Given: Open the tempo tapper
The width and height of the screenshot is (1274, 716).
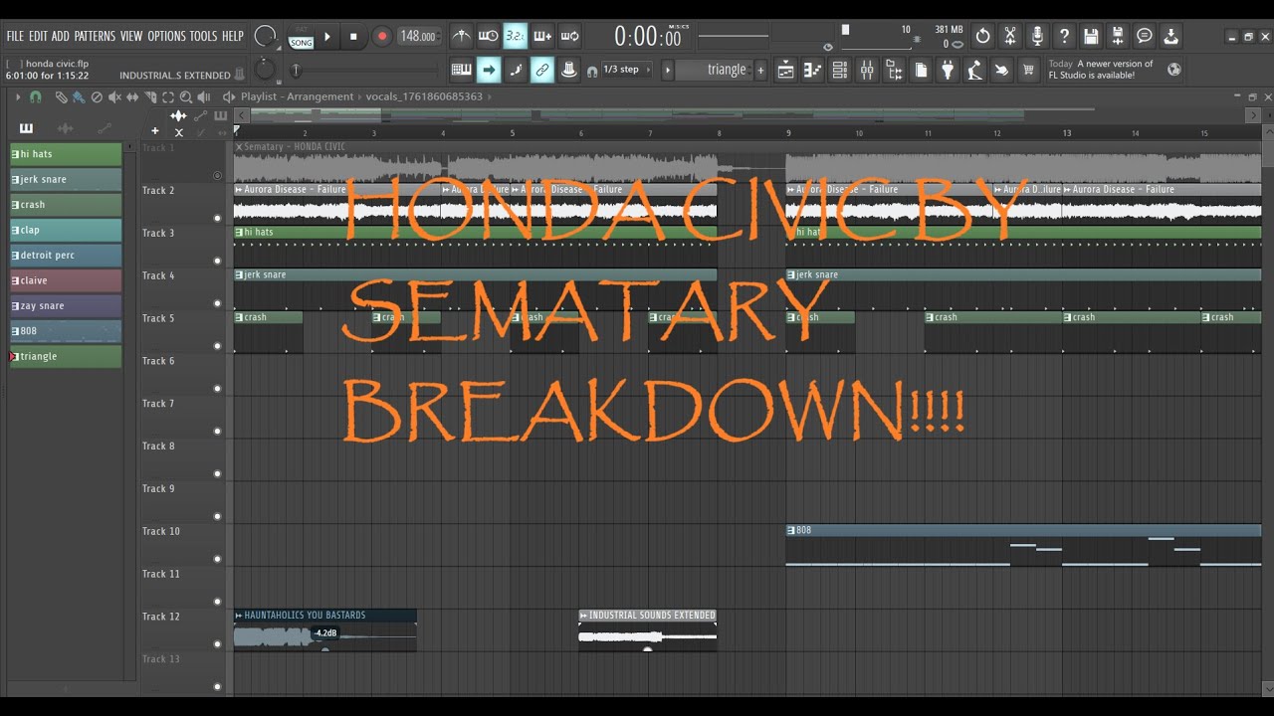Looking at the screenshot, I should (x=974, y=70).
